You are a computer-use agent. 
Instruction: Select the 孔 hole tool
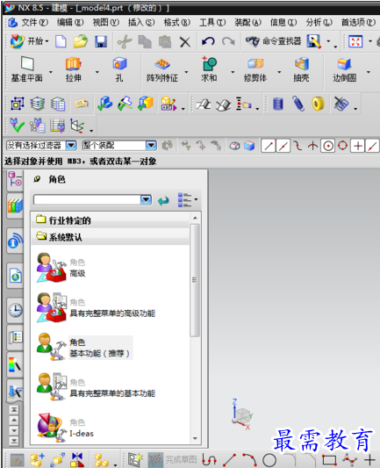119,70
